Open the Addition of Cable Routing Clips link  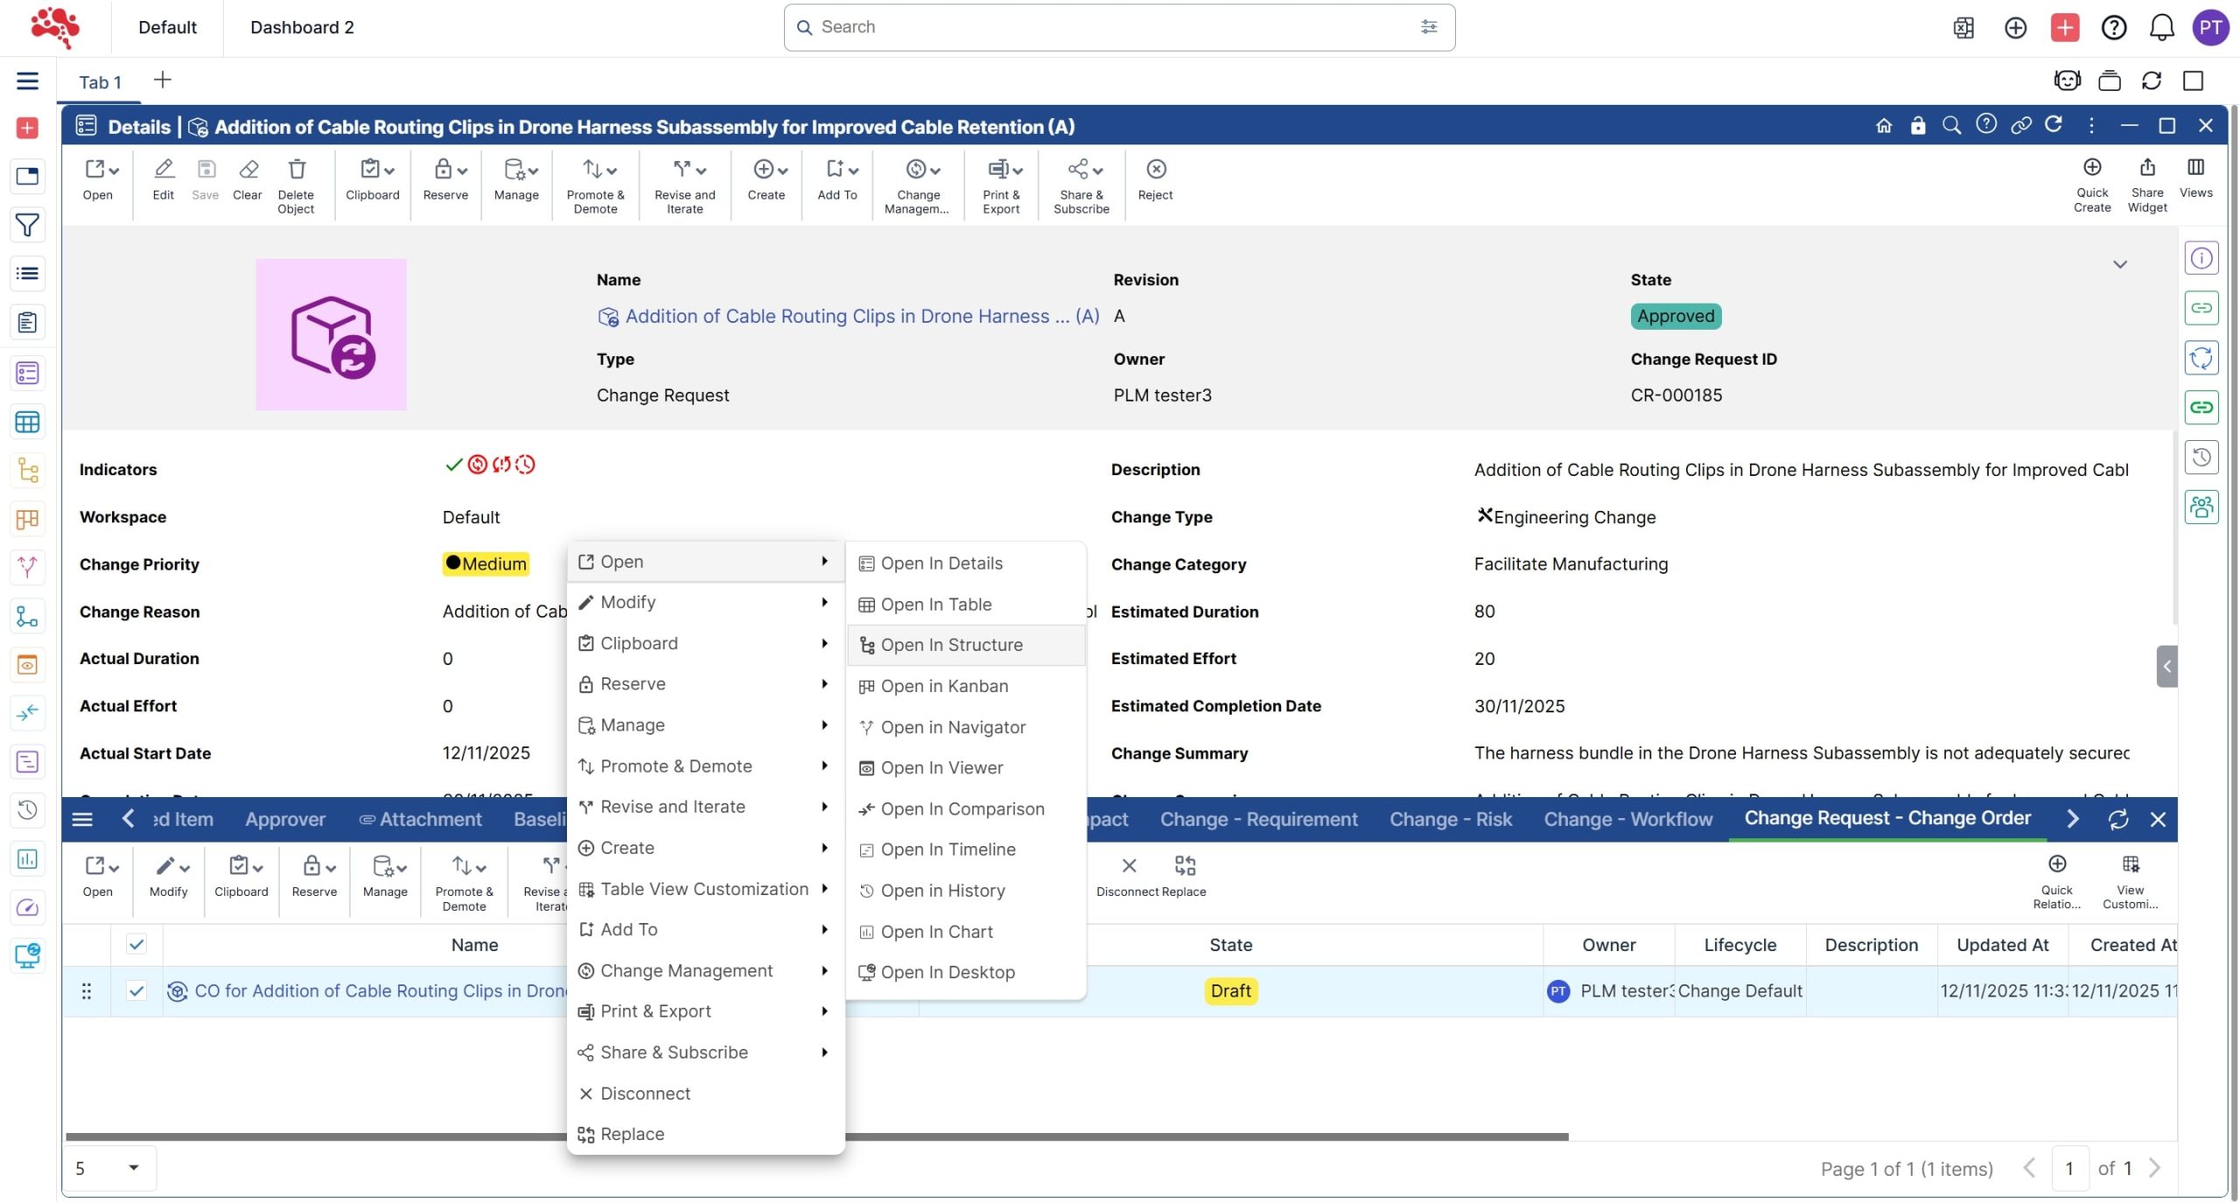(x=861, y=317)
